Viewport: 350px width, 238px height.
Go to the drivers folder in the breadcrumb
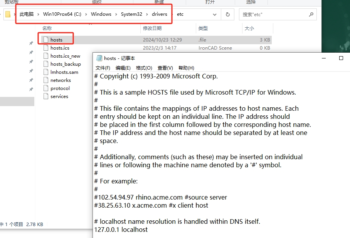pos(160,15)
